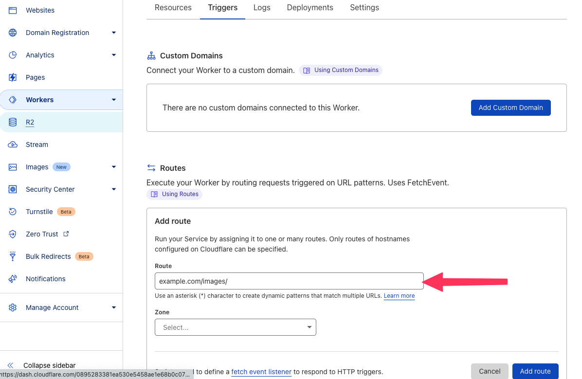Click the New badge beside Images
The image size is (582, 379).
(x=61, y=167)
